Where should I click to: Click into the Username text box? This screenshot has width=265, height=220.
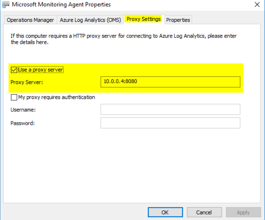click(x=170, y=109)
